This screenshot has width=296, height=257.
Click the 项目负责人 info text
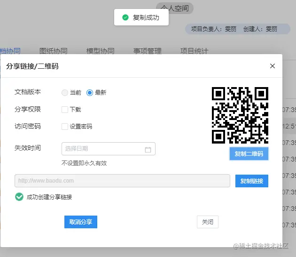(x=214, y=29)
